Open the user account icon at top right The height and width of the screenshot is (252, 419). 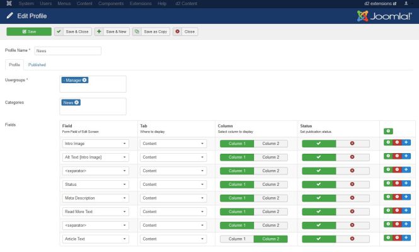[406, 4]
